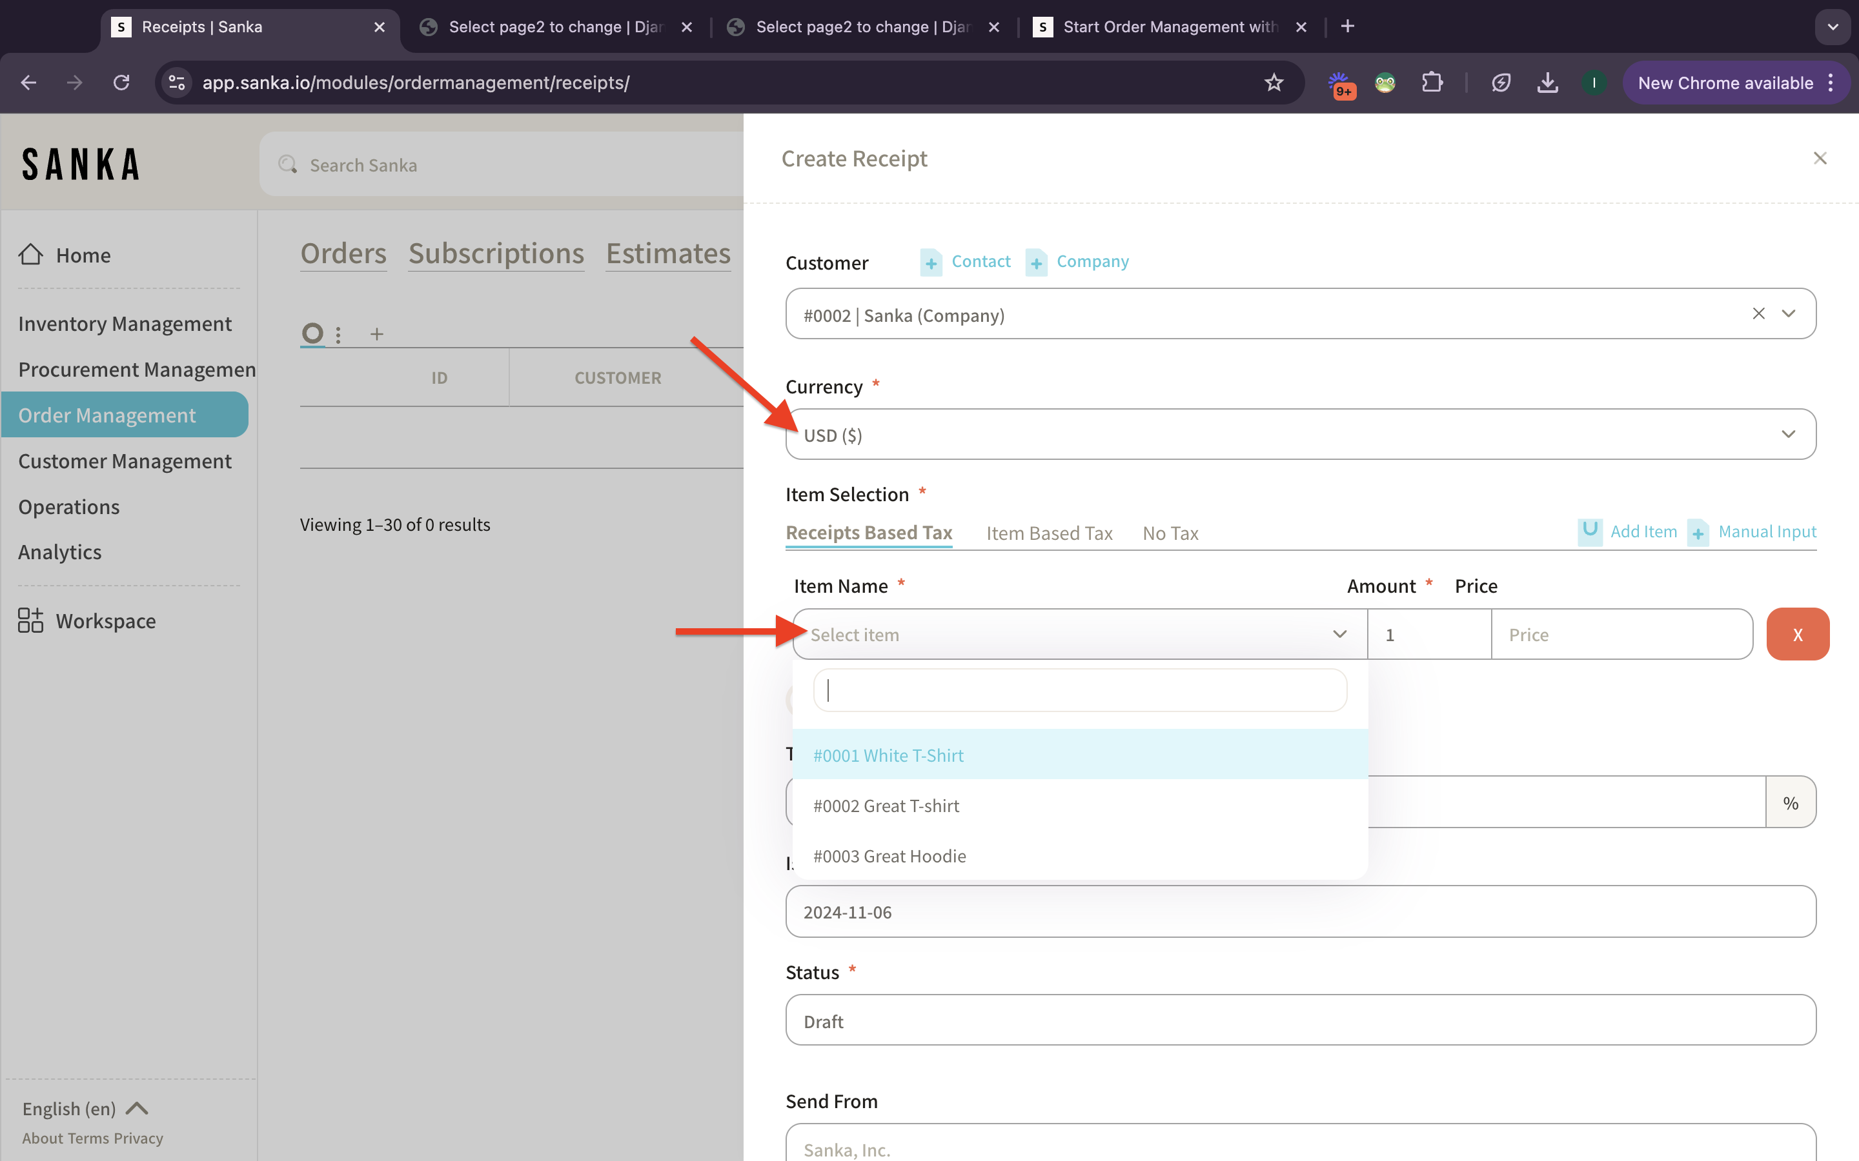Open a new browser tab
Image resolution: width=1859 pixels, height=1161 pixels.
click(1347, 26)
